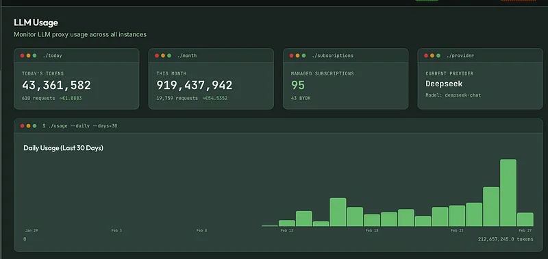The image size is (548, 259).
Task: Click the '43 BYOK' text
Action: point(301,98)
